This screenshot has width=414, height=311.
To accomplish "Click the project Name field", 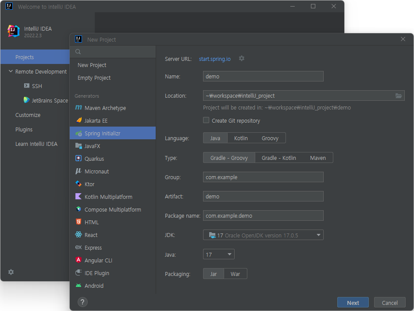I will 263,76.
